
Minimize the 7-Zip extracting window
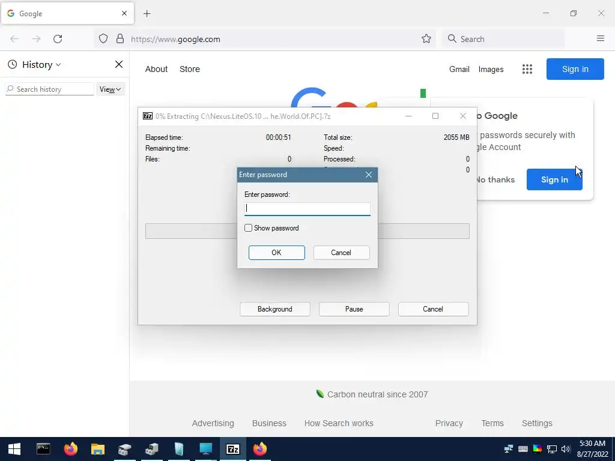pyautogui.click(x=408, y=116)
